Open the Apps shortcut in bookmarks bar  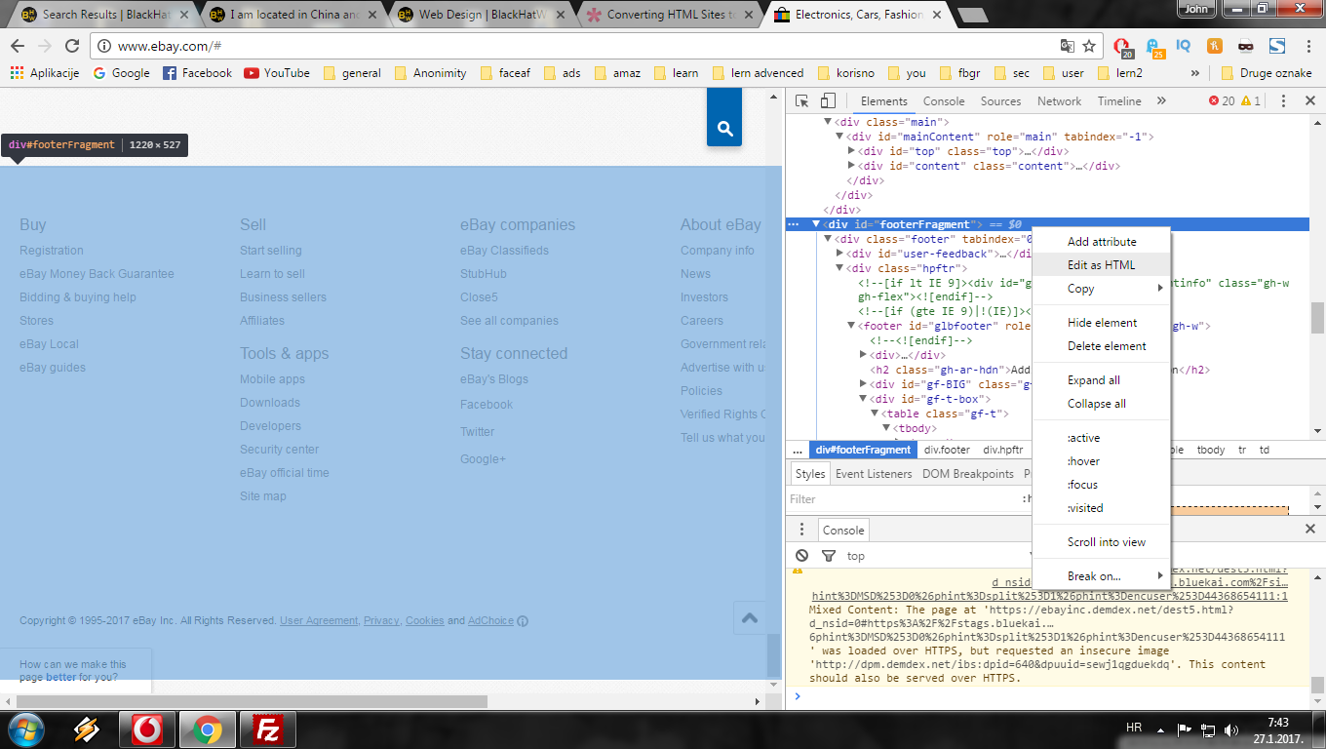coord(45,73)
